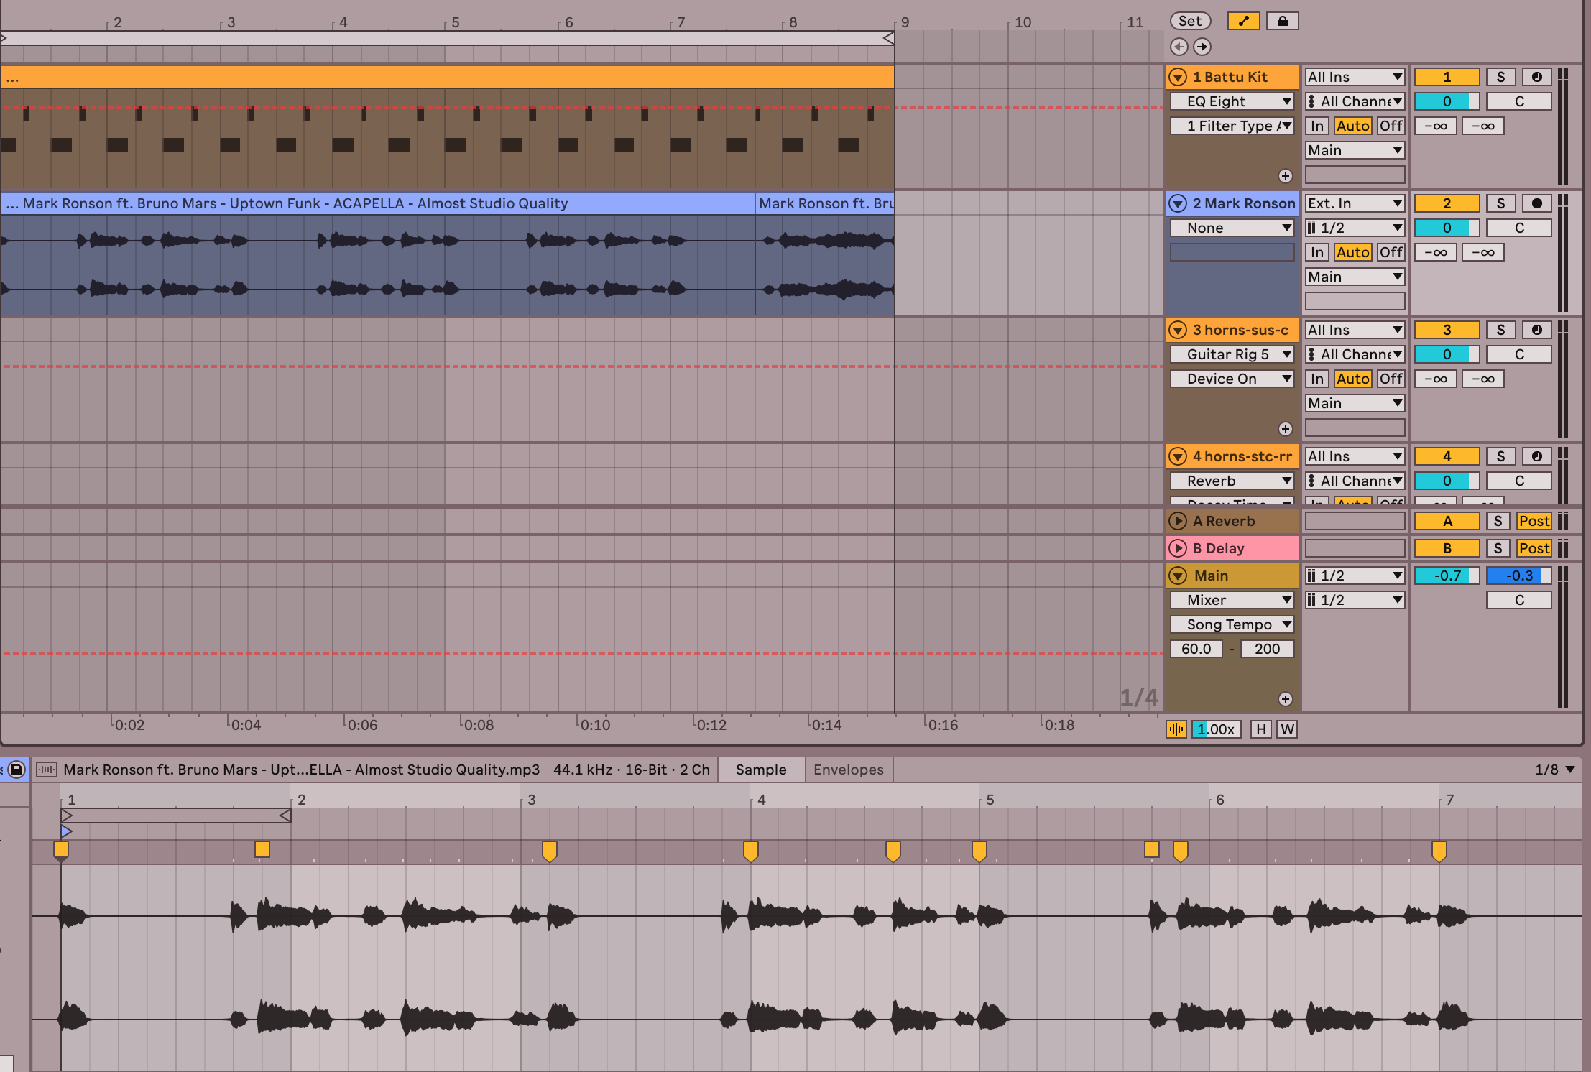The width and height of the screenshot is (1591, 1072).
Task: Open the EQ Eight device chooser dropdown
Action: click(1232, 101)
